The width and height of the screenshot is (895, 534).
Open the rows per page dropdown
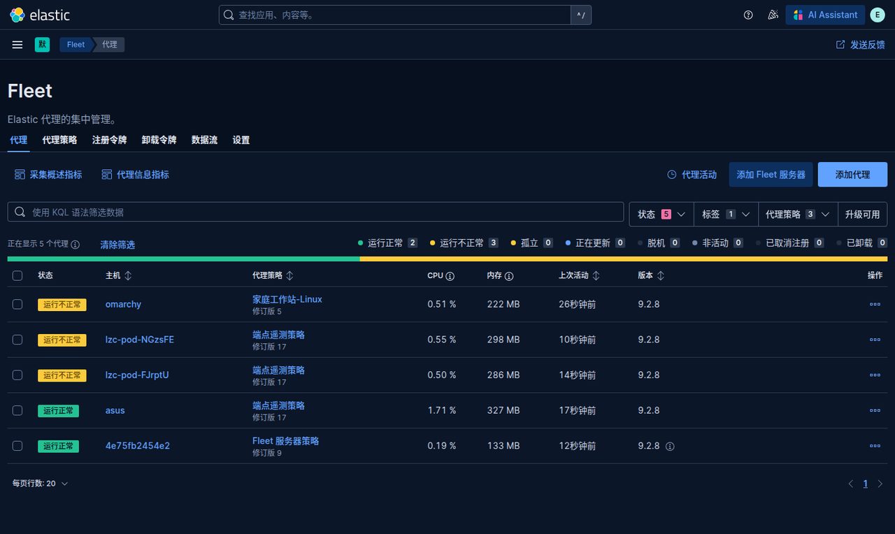pyautogui.click(x=40, y=484)
